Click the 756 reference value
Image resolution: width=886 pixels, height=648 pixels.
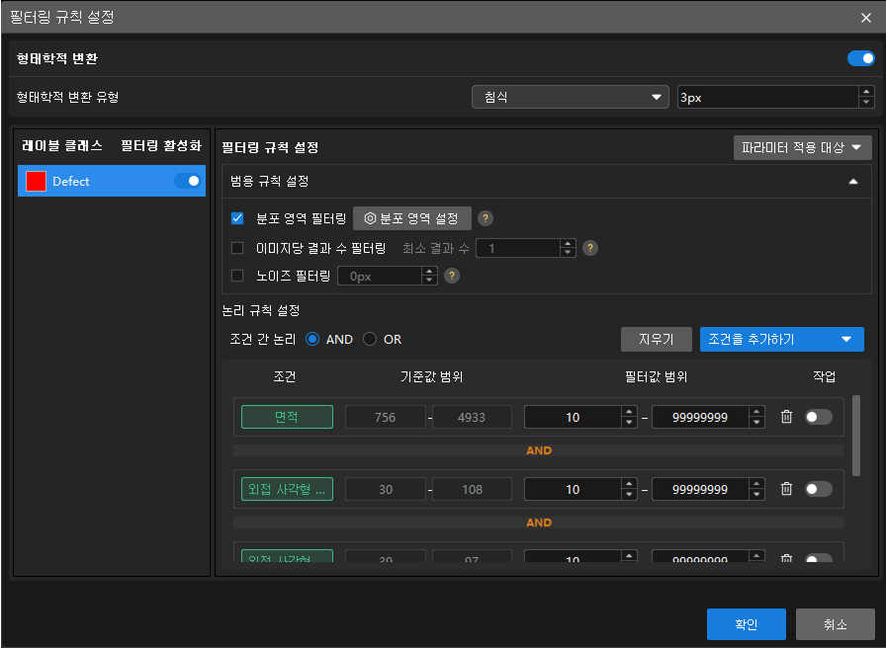point(386,417)
